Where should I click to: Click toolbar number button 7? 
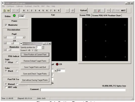click(x=51, y=11)
